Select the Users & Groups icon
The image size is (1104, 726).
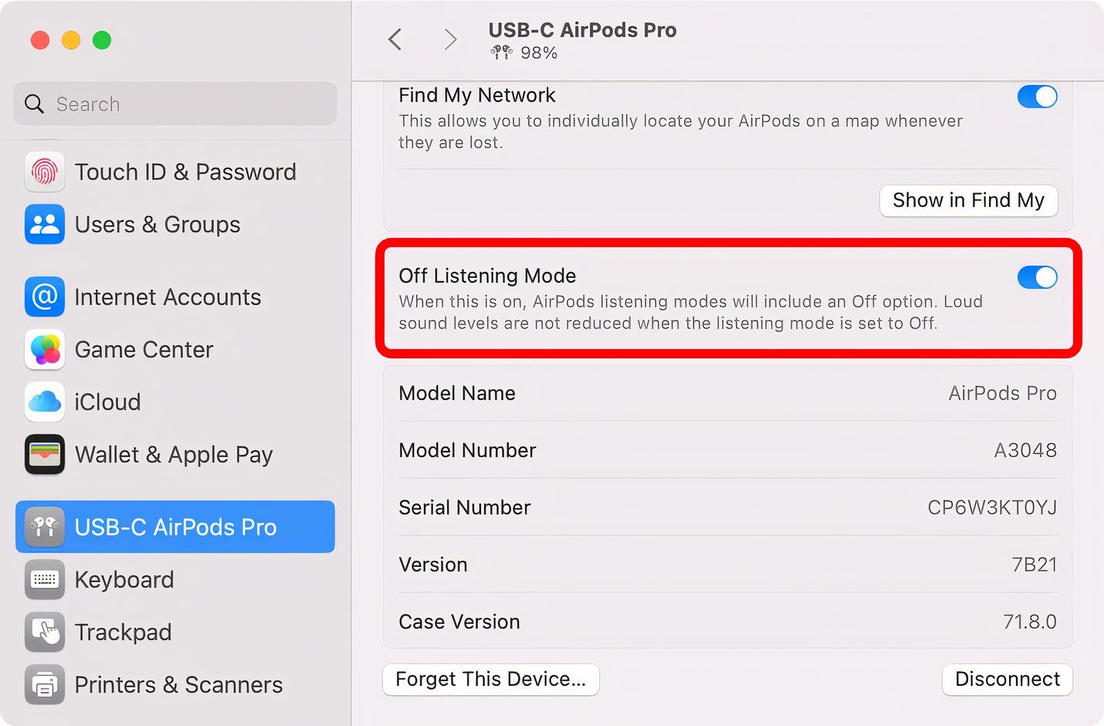(x=44, y=225)
